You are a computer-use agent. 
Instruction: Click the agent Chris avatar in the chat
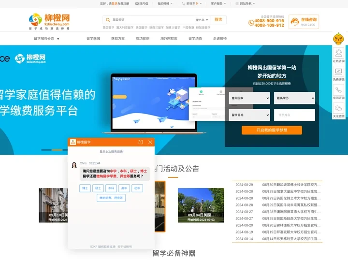click(74, 165)
